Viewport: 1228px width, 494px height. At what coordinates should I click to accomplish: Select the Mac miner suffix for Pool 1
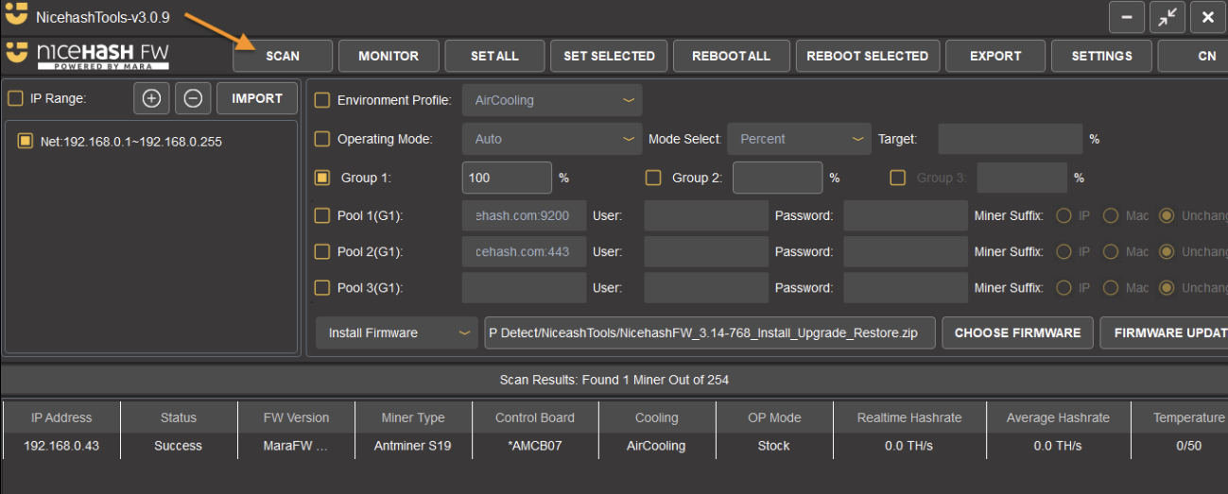(x=1112, y=216)
